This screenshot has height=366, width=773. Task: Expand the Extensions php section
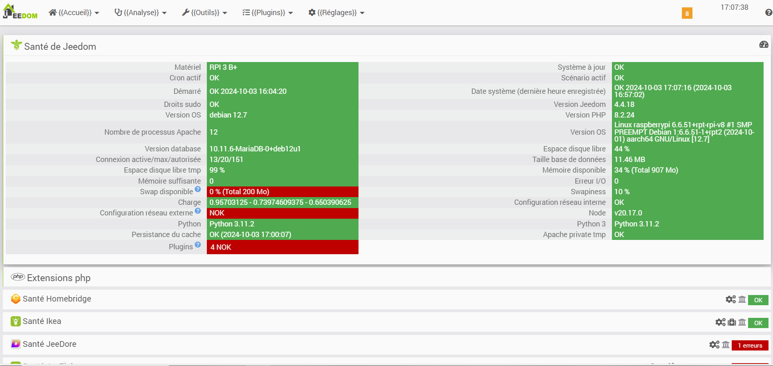point(387,278)
